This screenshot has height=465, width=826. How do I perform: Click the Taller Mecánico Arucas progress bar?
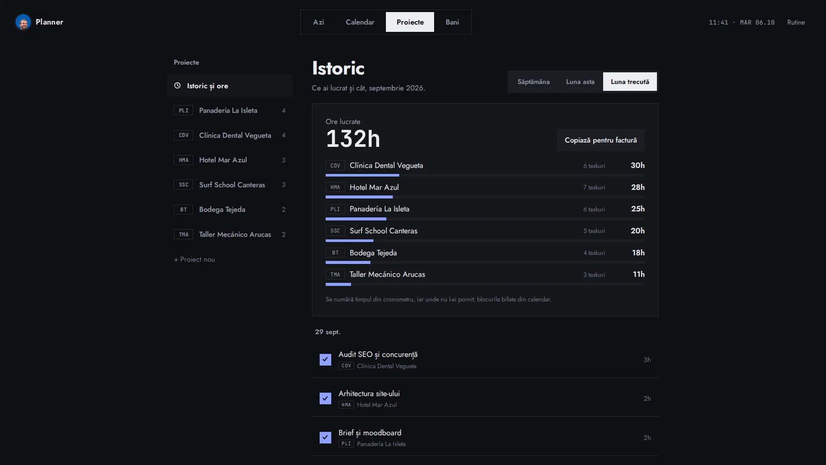[x=485, y=284]
